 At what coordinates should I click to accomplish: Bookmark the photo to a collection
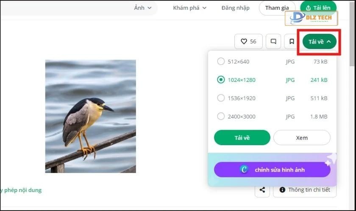point(292,41)
